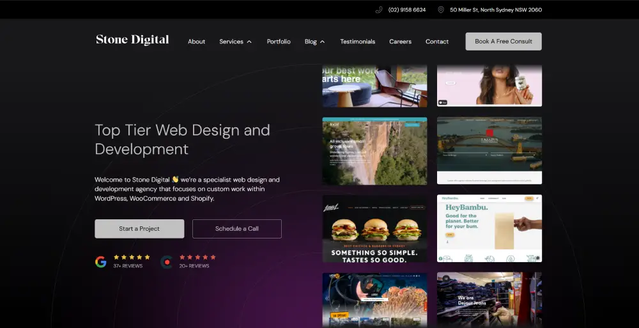Open the Sydney Harbour Bridge website thumbnail
Viewport: 639px width, 328px height.
489,151
